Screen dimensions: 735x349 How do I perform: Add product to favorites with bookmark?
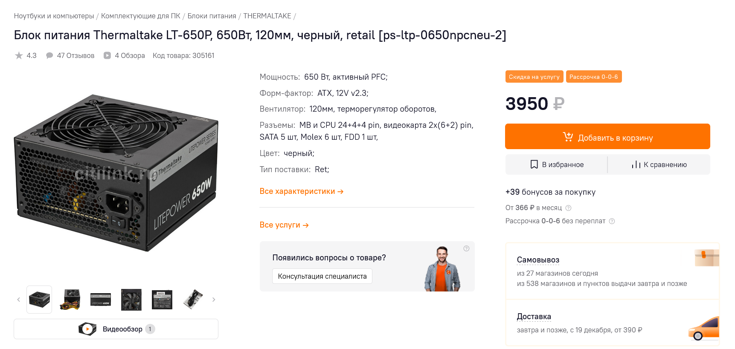click(x=557, y=164)
